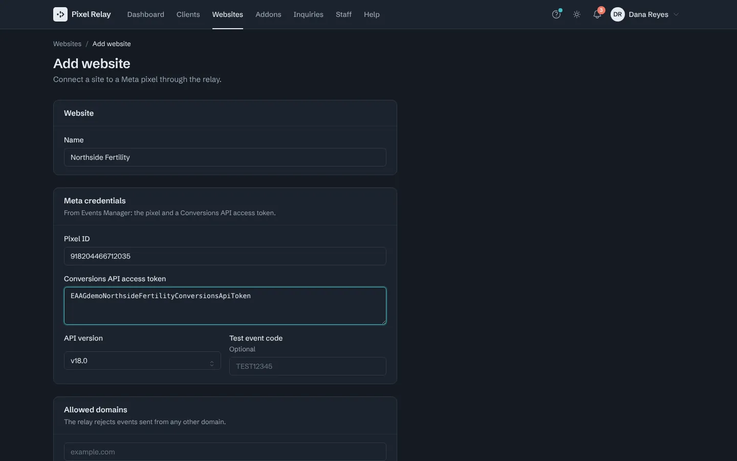
Task: Click the Website card heading
Action: pos(79,113)
